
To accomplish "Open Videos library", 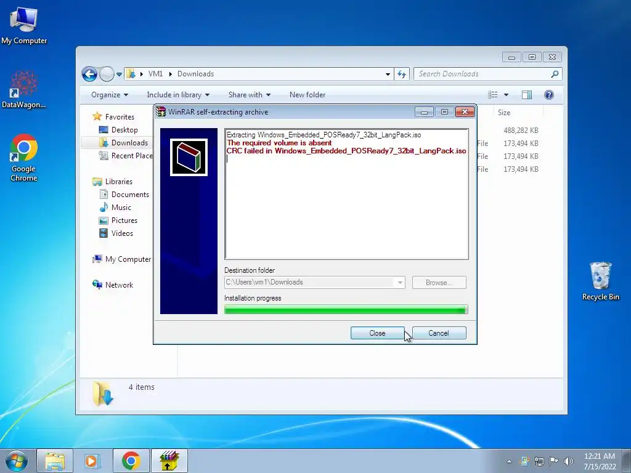I will (x=116, y=233).
